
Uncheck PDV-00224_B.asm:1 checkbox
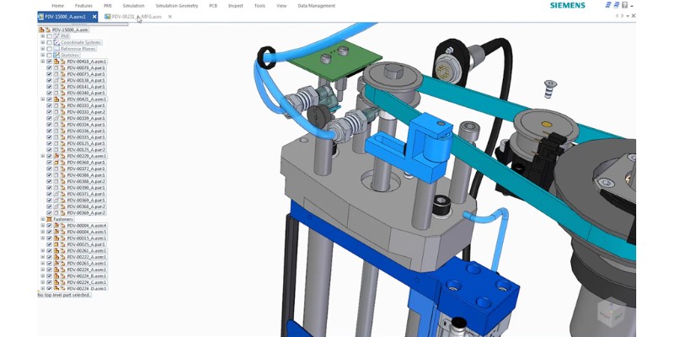50,276
